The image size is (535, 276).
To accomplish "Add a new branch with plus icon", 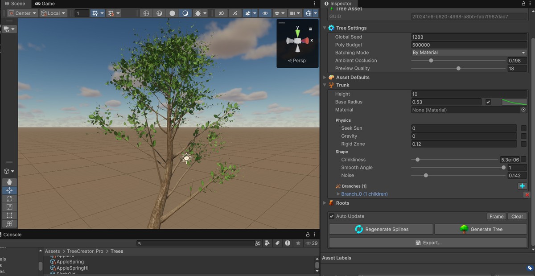I will pos(523,186).
